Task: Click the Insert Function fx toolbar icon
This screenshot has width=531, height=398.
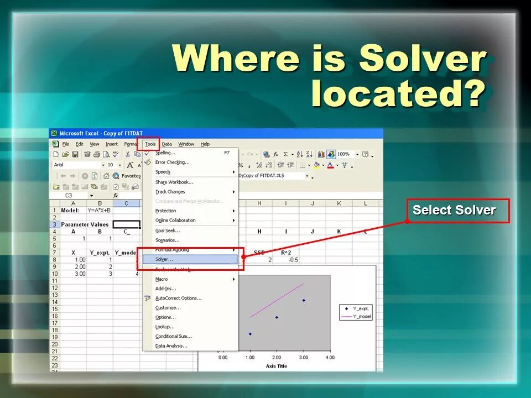Action: (x=276, y=154)
